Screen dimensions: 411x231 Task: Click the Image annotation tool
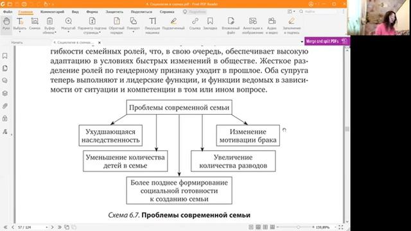252,25
